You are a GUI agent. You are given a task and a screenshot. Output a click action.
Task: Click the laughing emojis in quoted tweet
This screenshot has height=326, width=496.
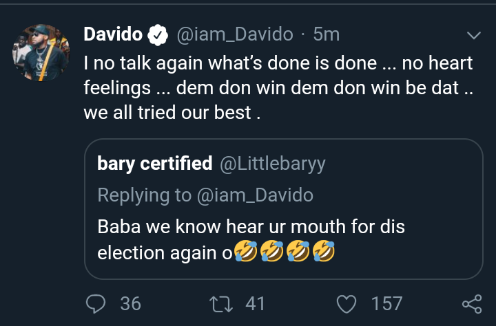(287, 253)
